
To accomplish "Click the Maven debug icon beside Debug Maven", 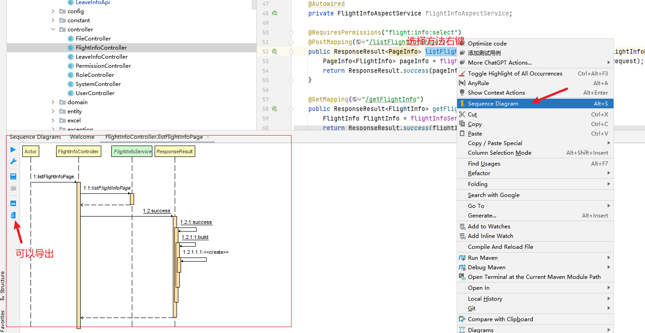I will tap(462, 267).
